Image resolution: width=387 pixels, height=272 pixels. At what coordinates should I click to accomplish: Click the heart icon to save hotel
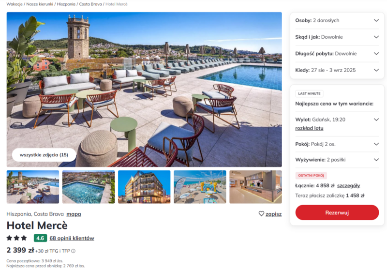pos(261,214)
